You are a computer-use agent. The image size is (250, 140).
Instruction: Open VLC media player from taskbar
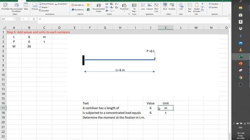241,50
